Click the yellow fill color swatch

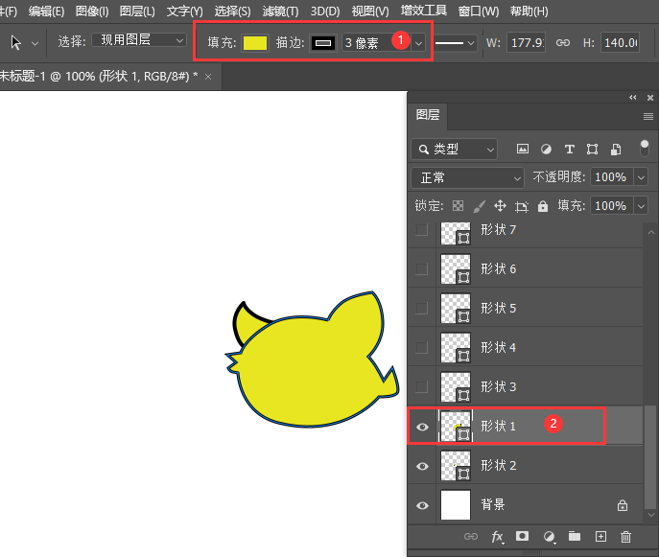pyautogui.click(x=255, y=43)
